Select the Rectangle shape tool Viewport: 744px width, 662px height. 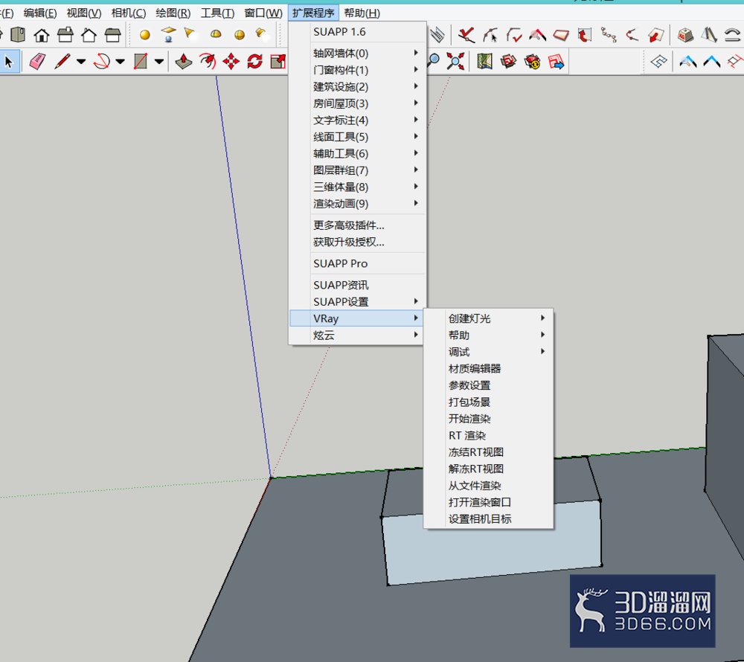pyautogui.click(x=141, y=62)
